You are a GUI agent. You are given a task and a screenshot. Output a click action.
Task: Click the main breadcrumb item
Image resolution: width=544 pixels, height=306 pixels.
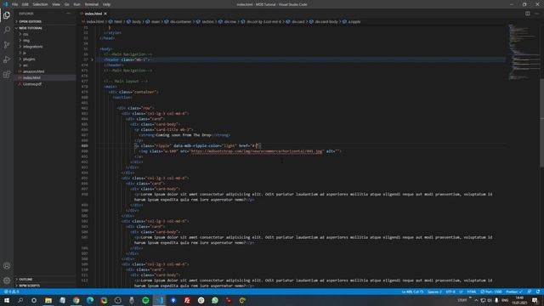(153, 21)
